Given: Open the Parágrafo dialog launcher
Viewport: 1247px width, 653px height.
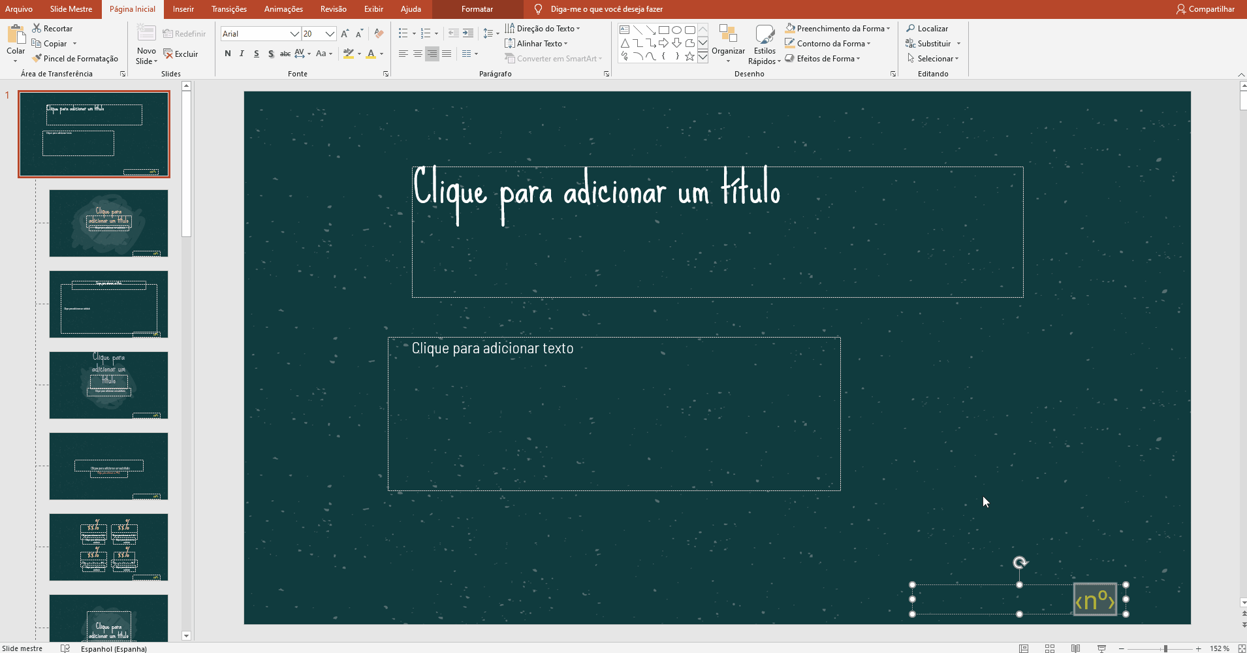Looking at the screenshot, I should point(607,74).
